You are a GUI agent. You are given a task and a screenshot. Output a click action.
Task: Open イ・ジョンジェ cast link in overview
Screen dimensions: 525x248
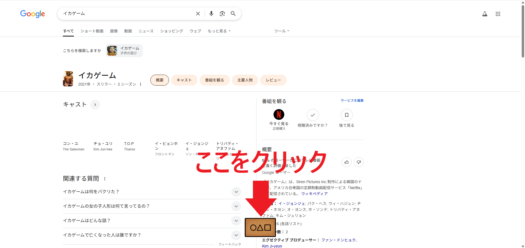coord(292,204)
